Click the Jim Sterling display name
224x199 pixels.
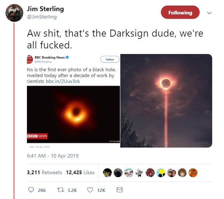tap(45, 9)
